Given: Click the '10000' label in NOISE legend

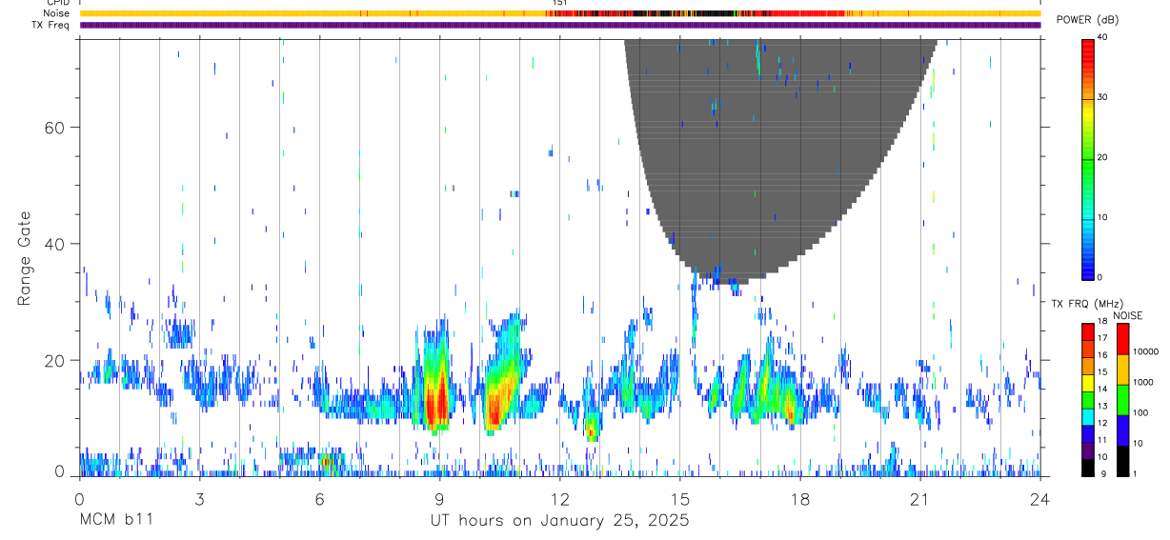Looking at the screenshot, I should [1144, 352].
